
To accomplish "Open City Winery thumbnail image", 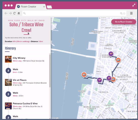I will (8, 59).
